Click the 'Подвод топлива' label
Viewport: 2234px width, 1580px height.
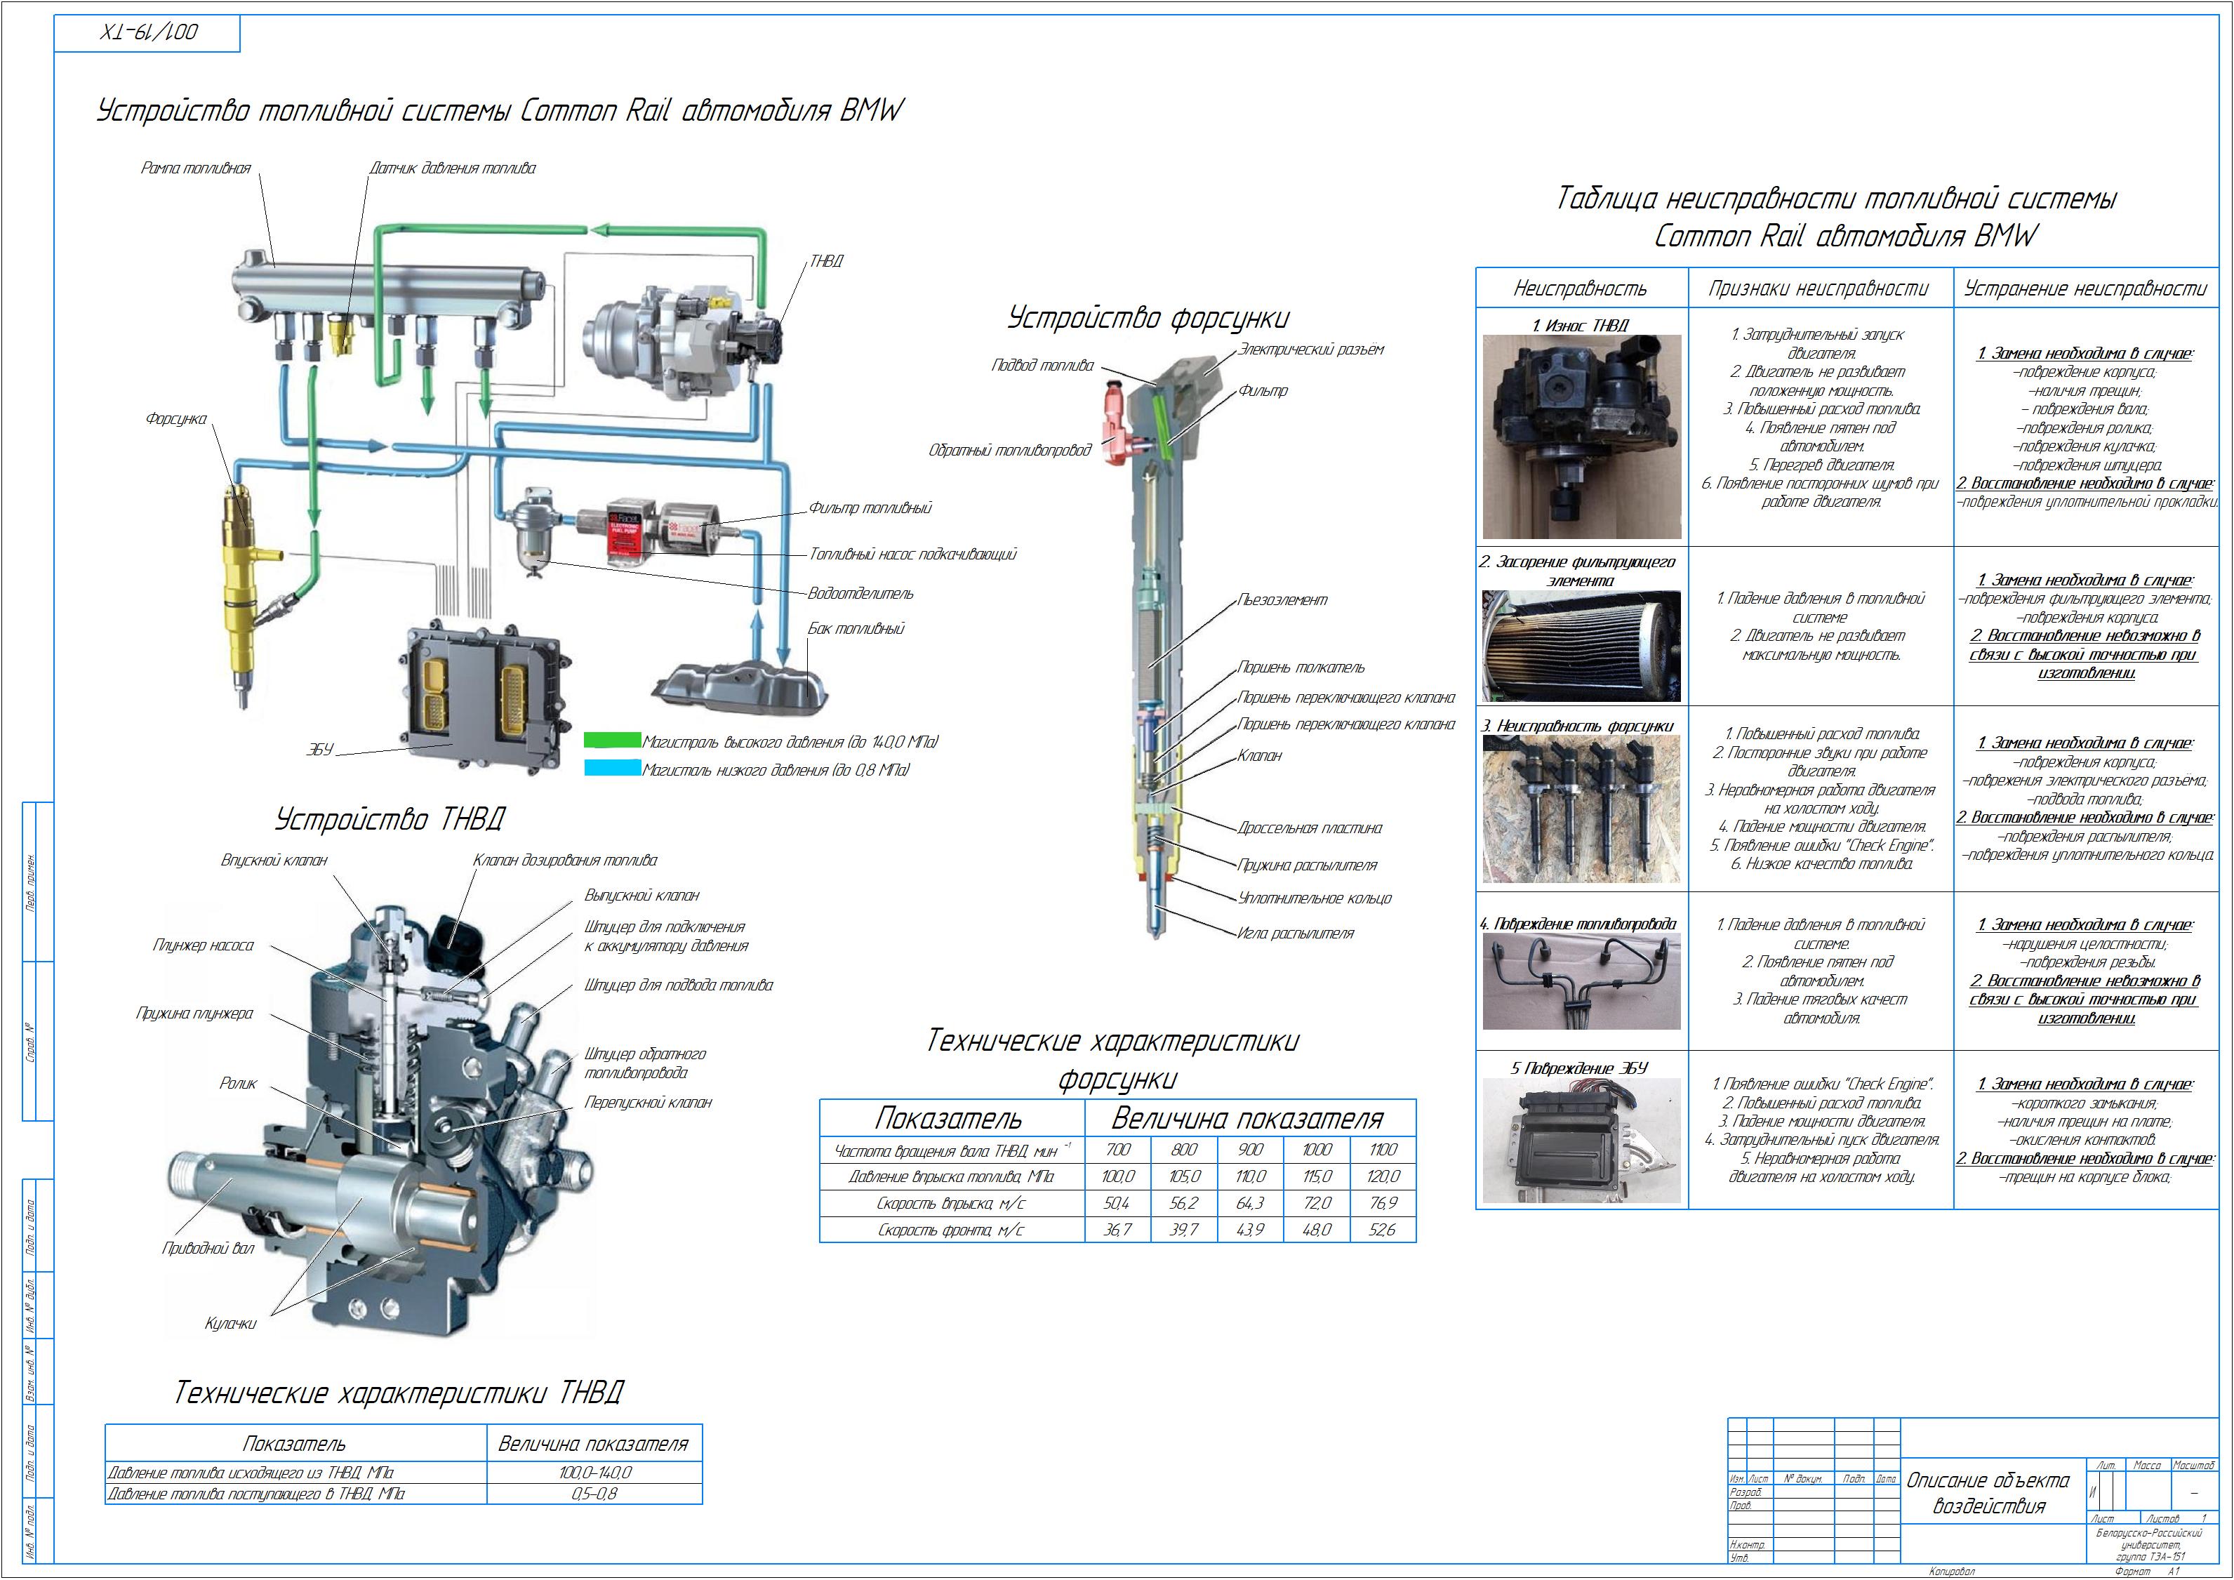[x=1042, y=366]
